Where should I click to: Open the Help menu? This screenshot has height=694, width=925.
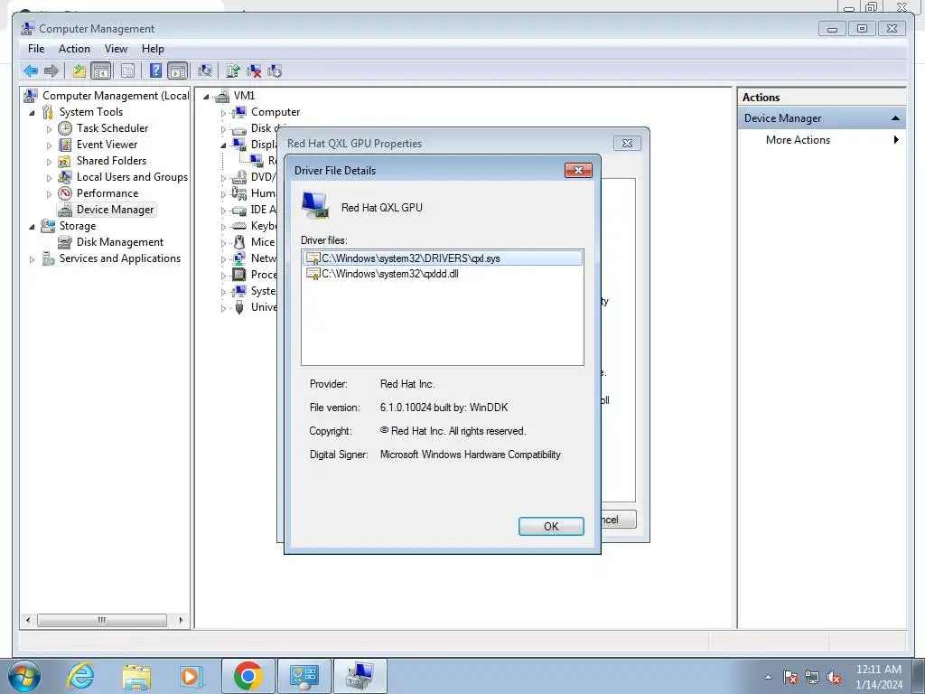[x=153, y=49]
